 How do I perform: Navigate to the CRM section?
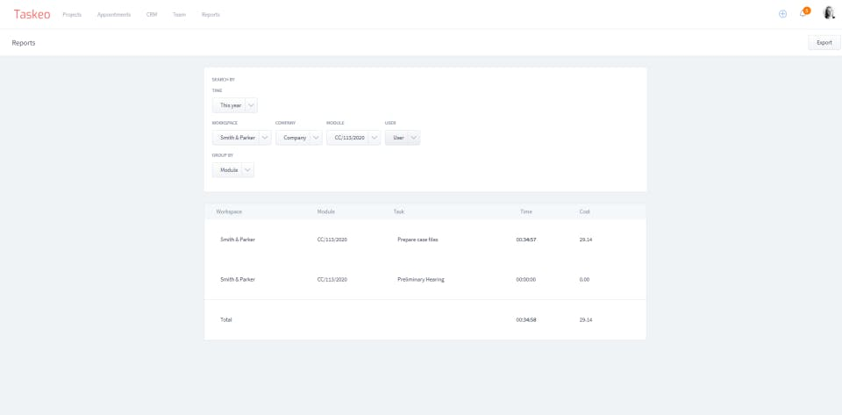coord(152,15)
